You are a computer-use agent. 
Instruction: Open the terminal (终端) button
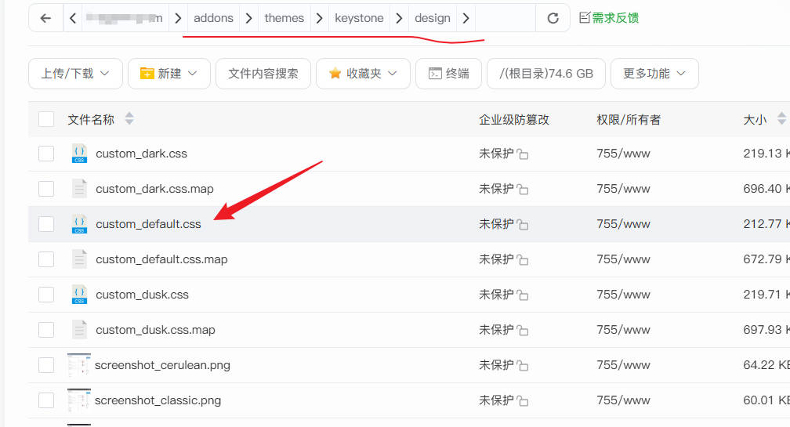point(448,74)
